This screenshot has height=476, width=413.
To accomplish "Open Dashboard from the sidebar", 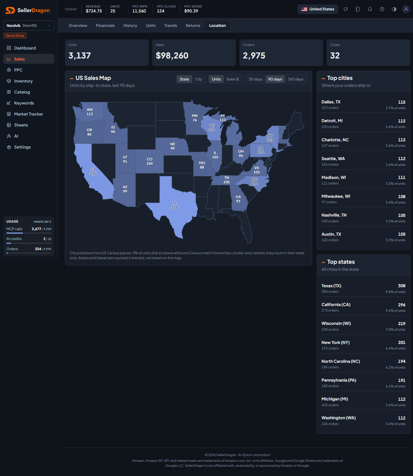I will [x=29, y=48].
